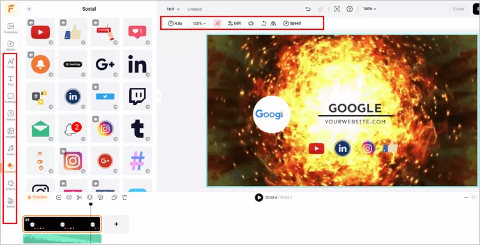The image size is (480, 245).
Task: Add the colorful hashtag symbol element
Action: coord(137,161)
